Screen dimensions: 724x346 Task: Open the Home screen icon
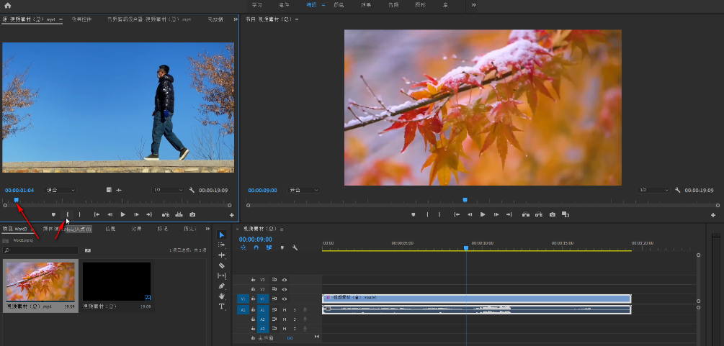coord(7,5)
